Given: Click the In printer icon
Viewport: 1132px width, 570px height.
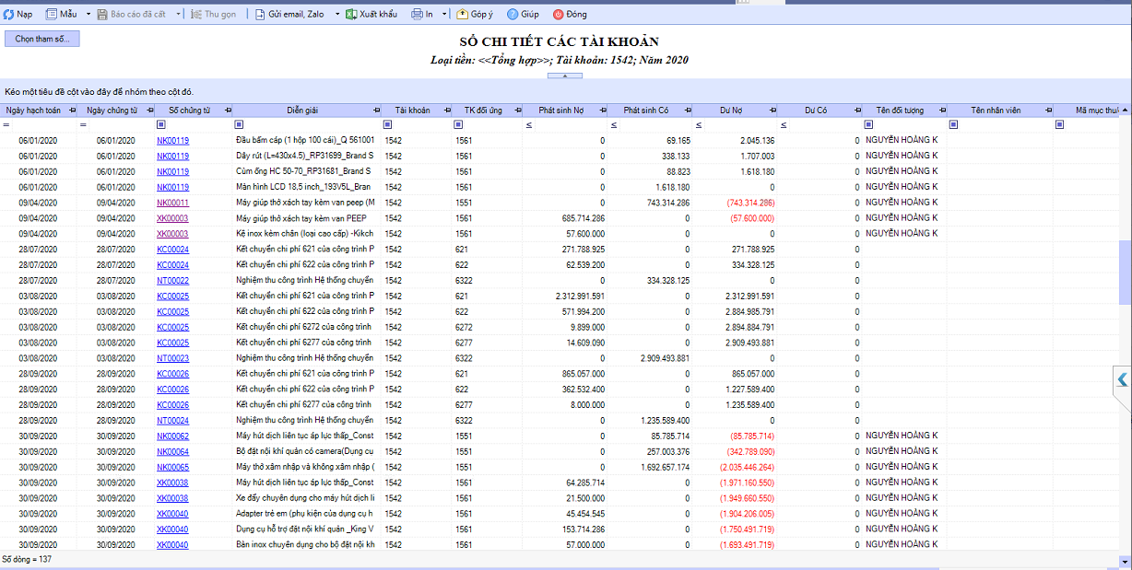Looking at the screenshot, I should coord(417,15).
